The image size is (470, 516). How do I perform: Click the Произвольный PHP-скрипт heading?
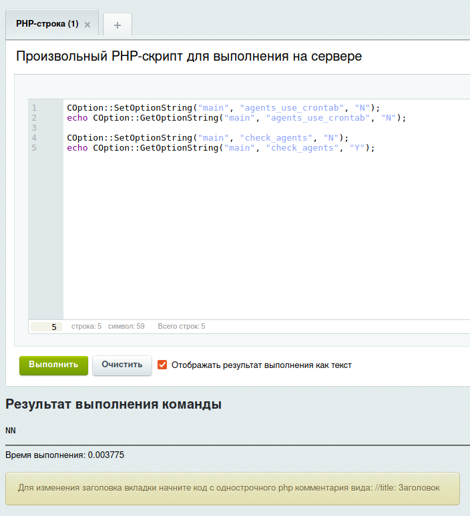[189, 56]
